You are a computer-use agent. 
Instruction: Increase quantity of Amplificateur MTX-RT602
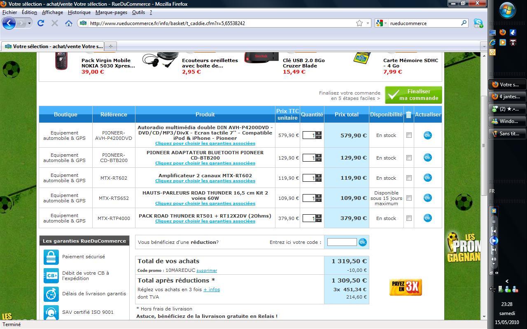[319, 176]
